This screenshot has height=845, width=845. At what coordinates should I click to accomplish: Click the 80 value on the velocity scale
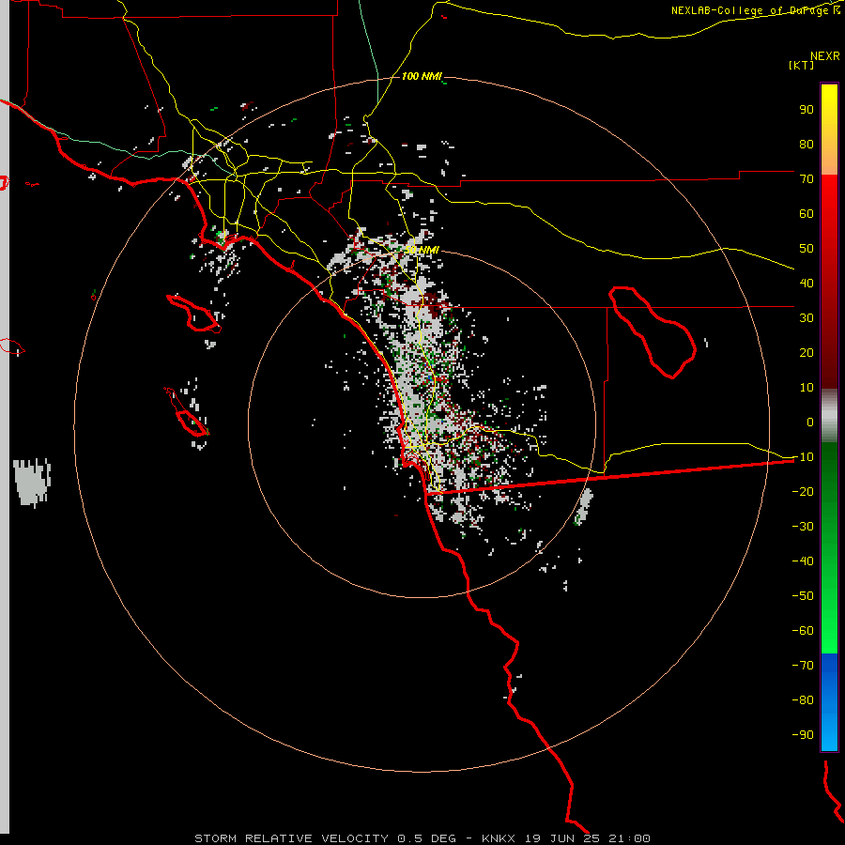pyautogui.click(x=807, y=144)
